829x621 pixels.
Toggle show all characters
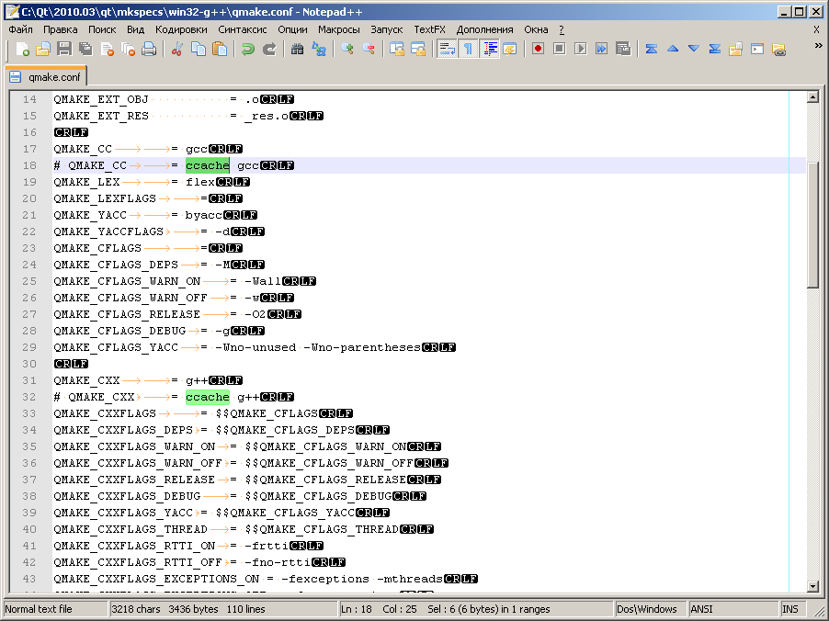[x=466, y=49]
